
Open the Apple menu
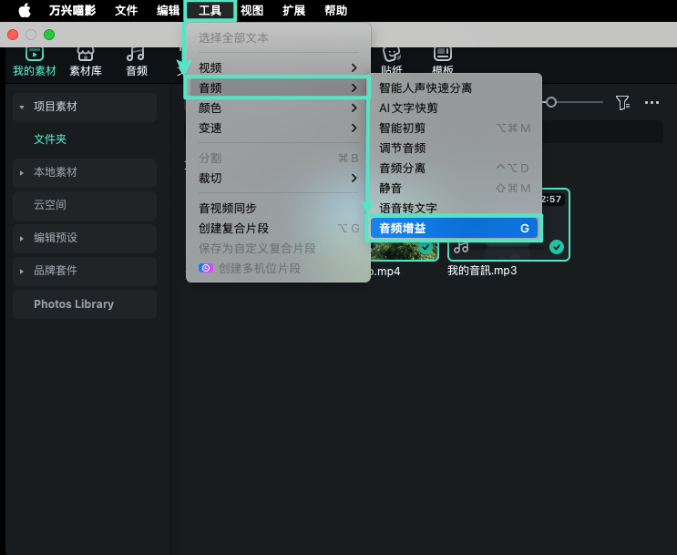25,10
